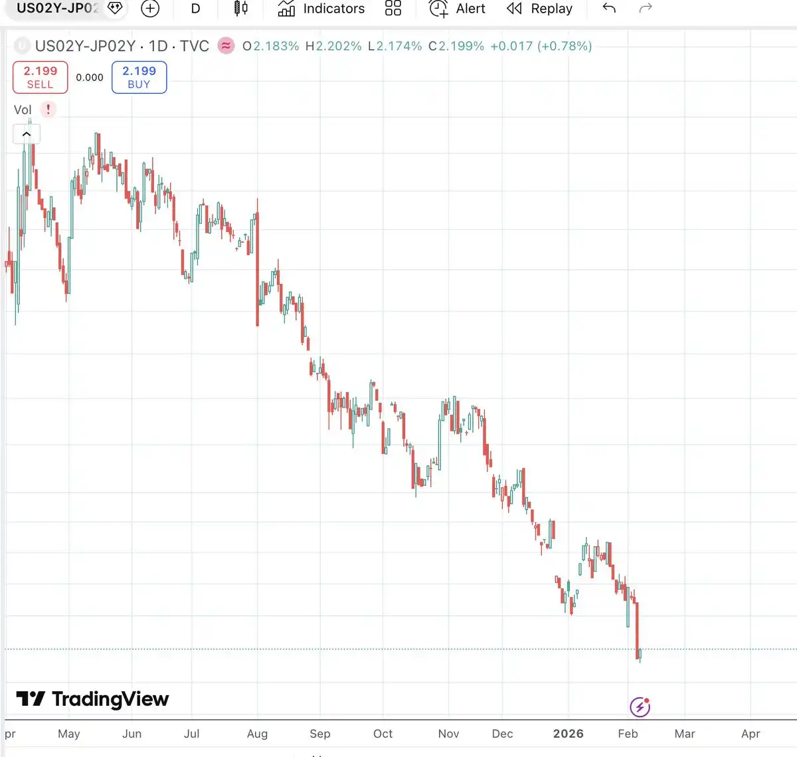
Task: Click the purple lightning events icon
Action: (x=640, y=706)
